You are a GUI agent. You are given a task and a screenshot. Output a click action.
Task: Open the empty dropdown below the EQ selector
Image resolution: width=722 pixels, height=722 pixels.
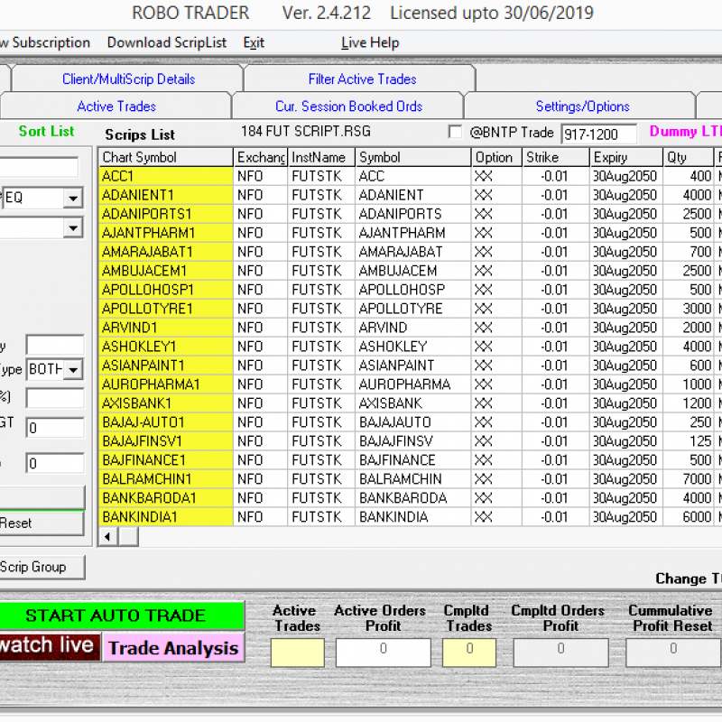70,227
